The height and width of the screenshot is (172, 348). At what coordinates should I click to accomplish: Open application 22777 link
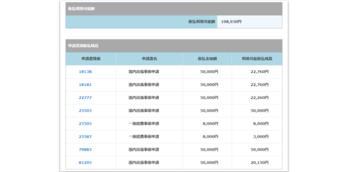85,97
